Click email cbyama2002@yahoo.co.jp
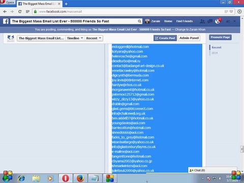 132,161
